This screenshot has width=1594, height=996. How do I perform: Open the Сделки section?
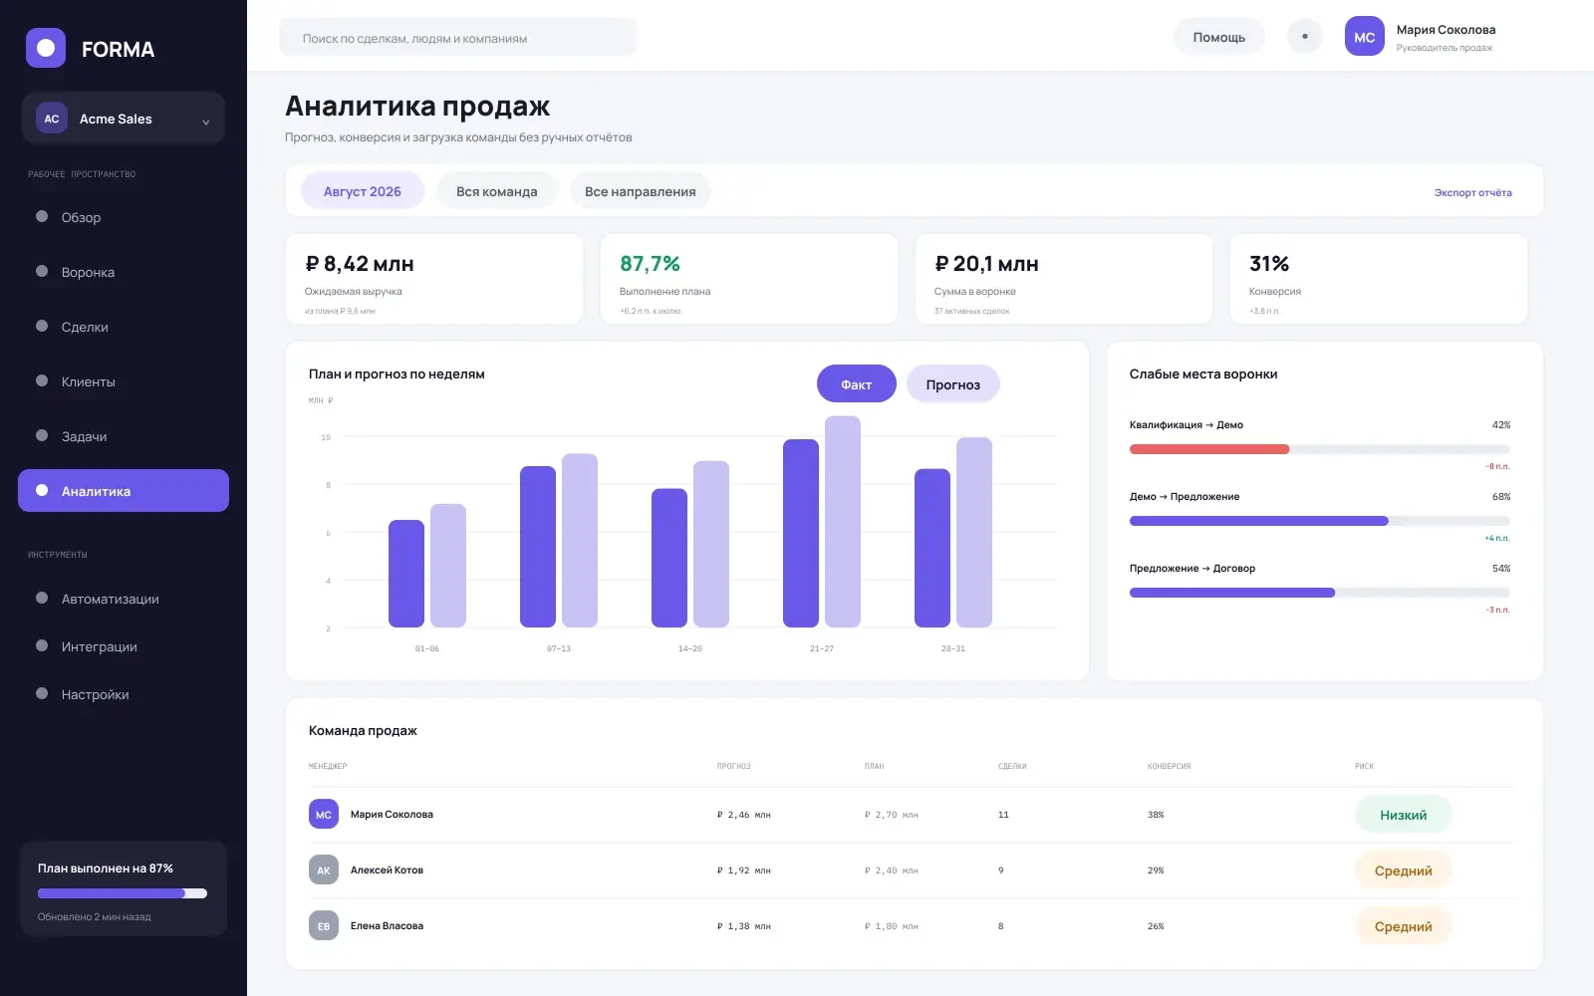pyautogui.click(x=124, y=327)
